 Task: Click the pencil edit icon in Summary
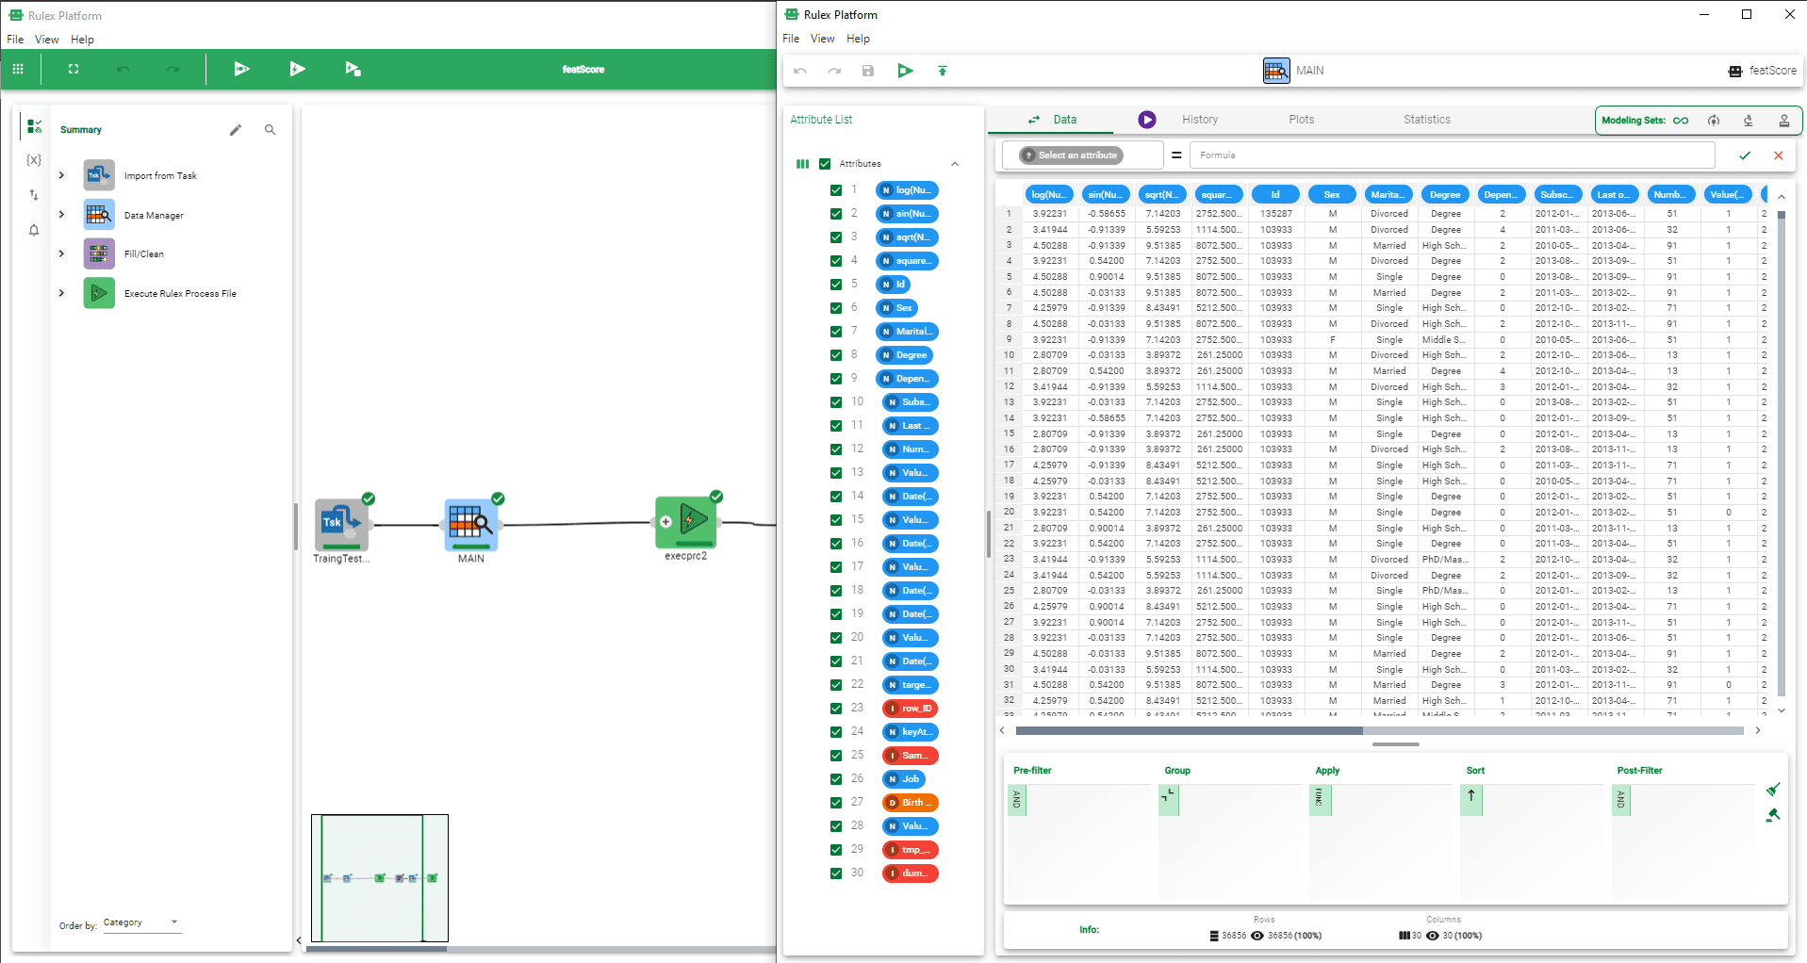[x=236, y=130]
